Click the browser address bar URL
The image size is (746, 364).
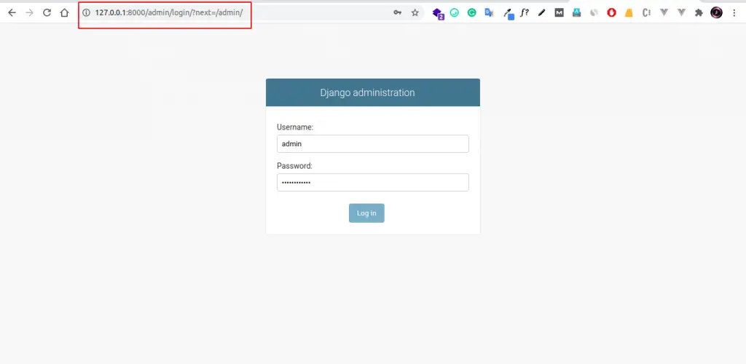[169, 13]
